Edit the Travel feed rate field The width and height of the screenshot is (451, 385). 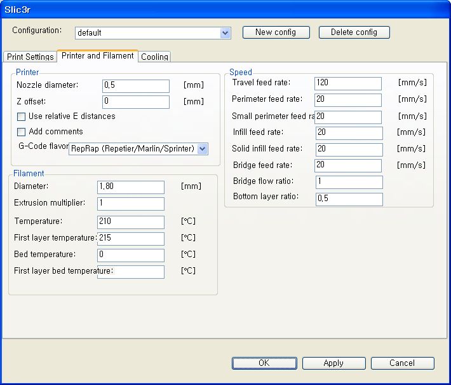[x=347, y=83]
